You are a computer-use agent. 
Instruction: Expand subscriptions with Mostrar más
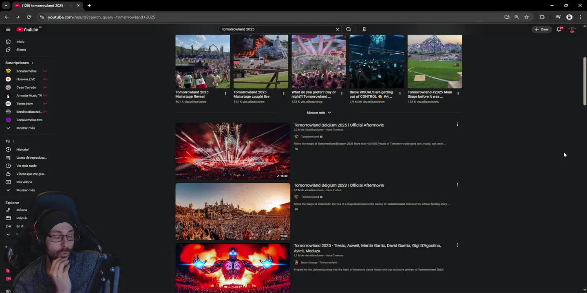pos(25,128)
